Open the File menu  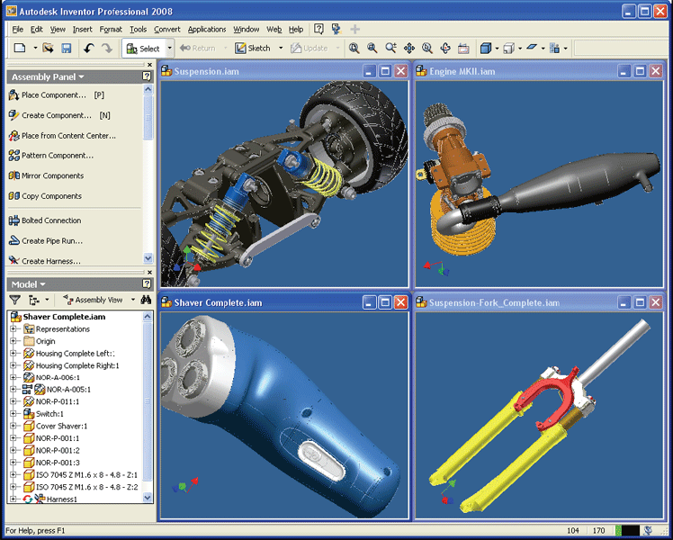[x=18, y=29]
